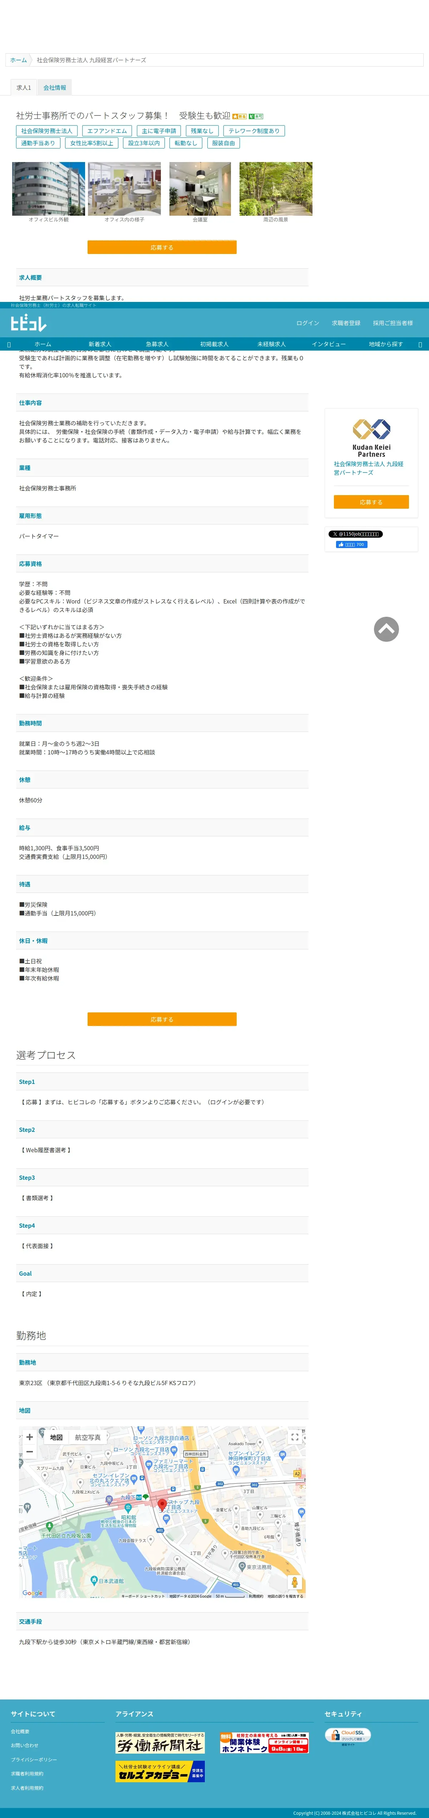Select インタビュー in the navigation bar
The width and height of the screenshot is (429, 1818).
pos(329,344)
